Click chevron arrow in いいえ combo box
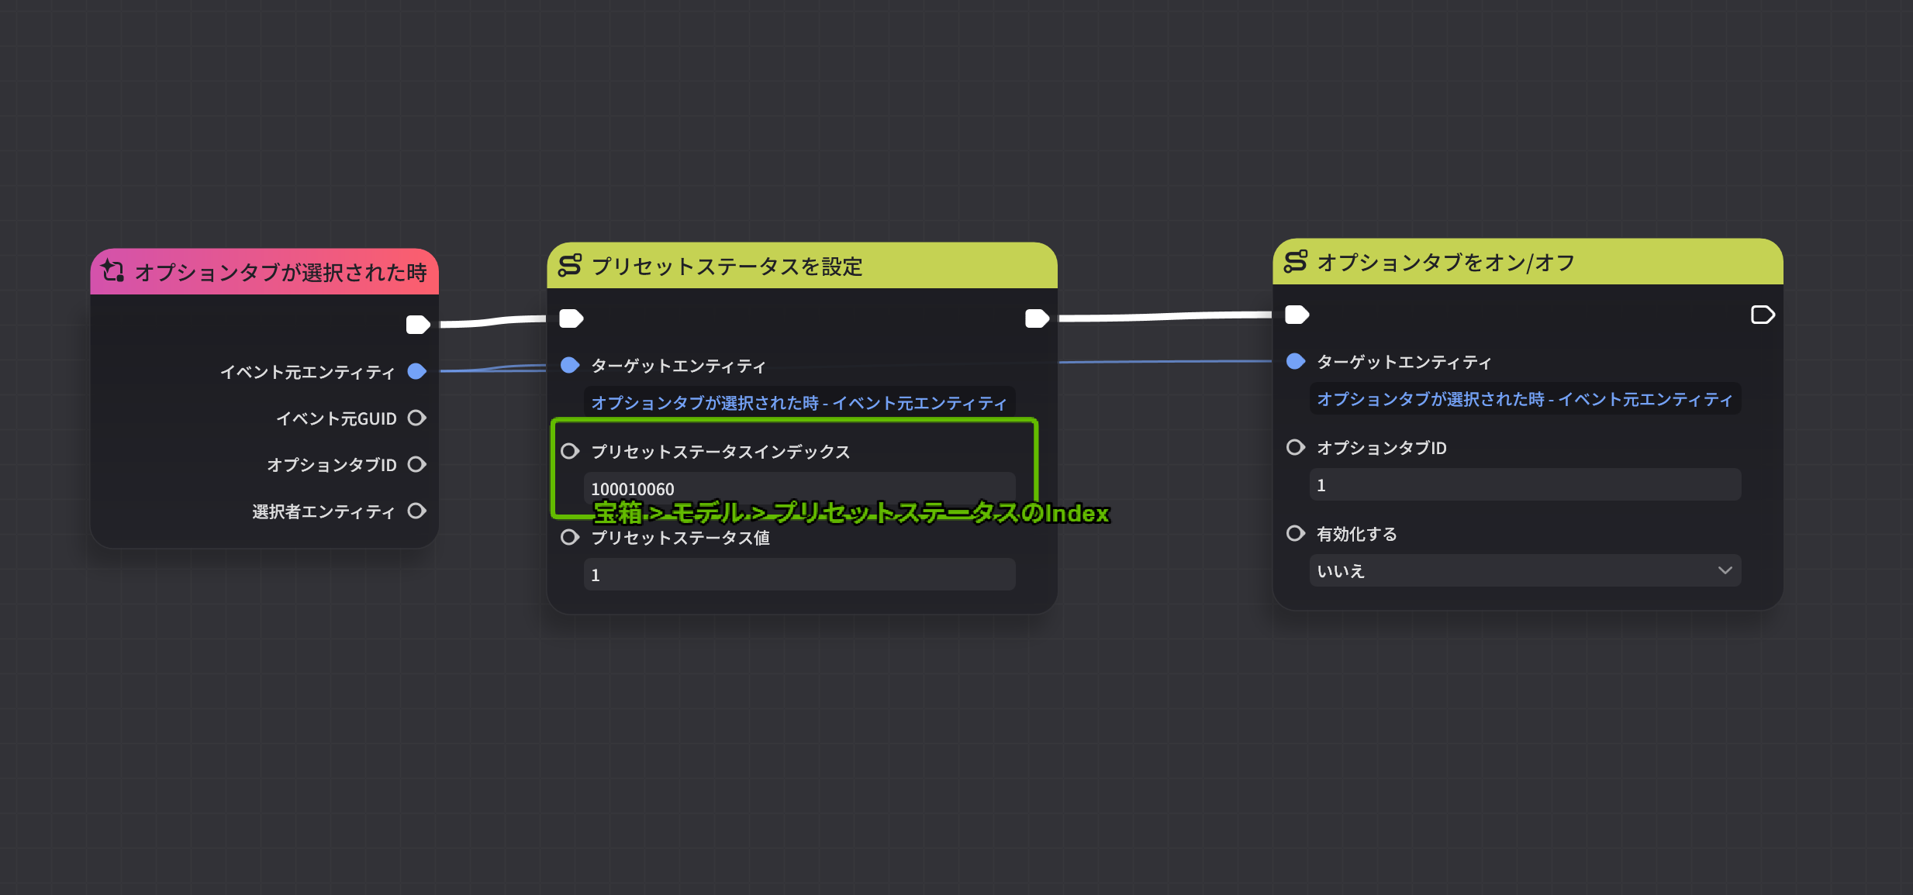Viewport: 1913px width, 895px height. [x=1725, y=571]
